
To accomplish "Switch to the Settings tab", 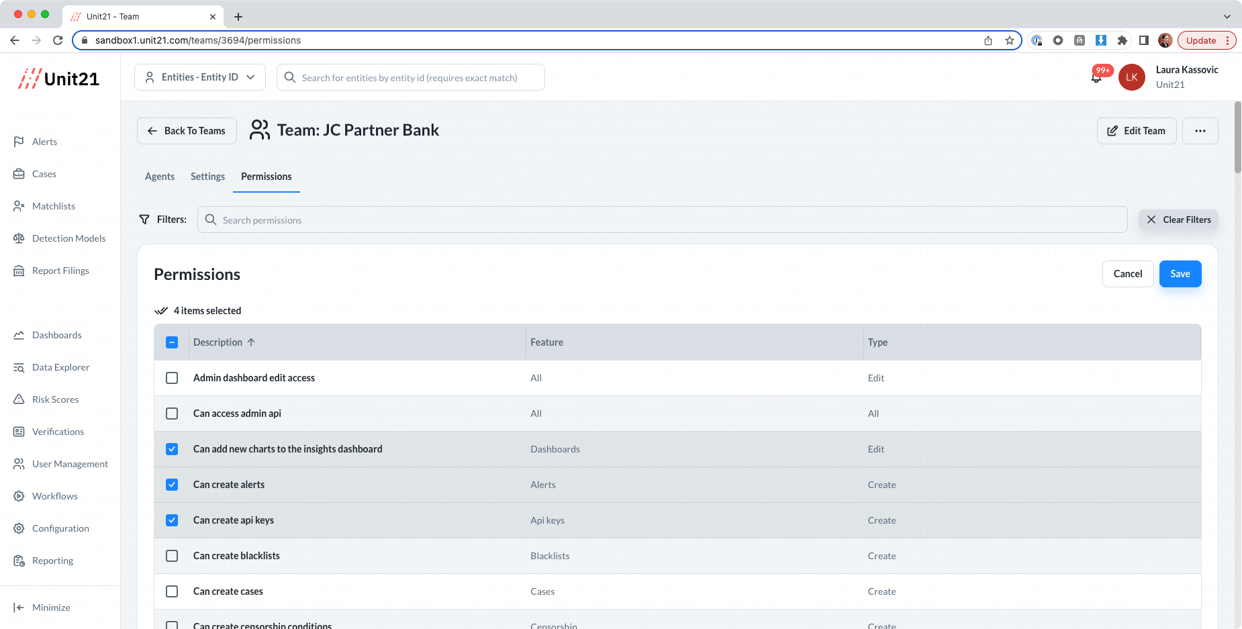I will click(x=207, y=177).
